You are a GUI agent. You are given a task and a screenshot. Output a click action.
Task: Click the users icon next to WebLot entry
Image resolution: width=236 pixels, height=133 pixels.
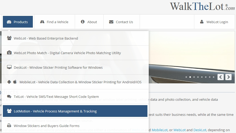[9, 38]
